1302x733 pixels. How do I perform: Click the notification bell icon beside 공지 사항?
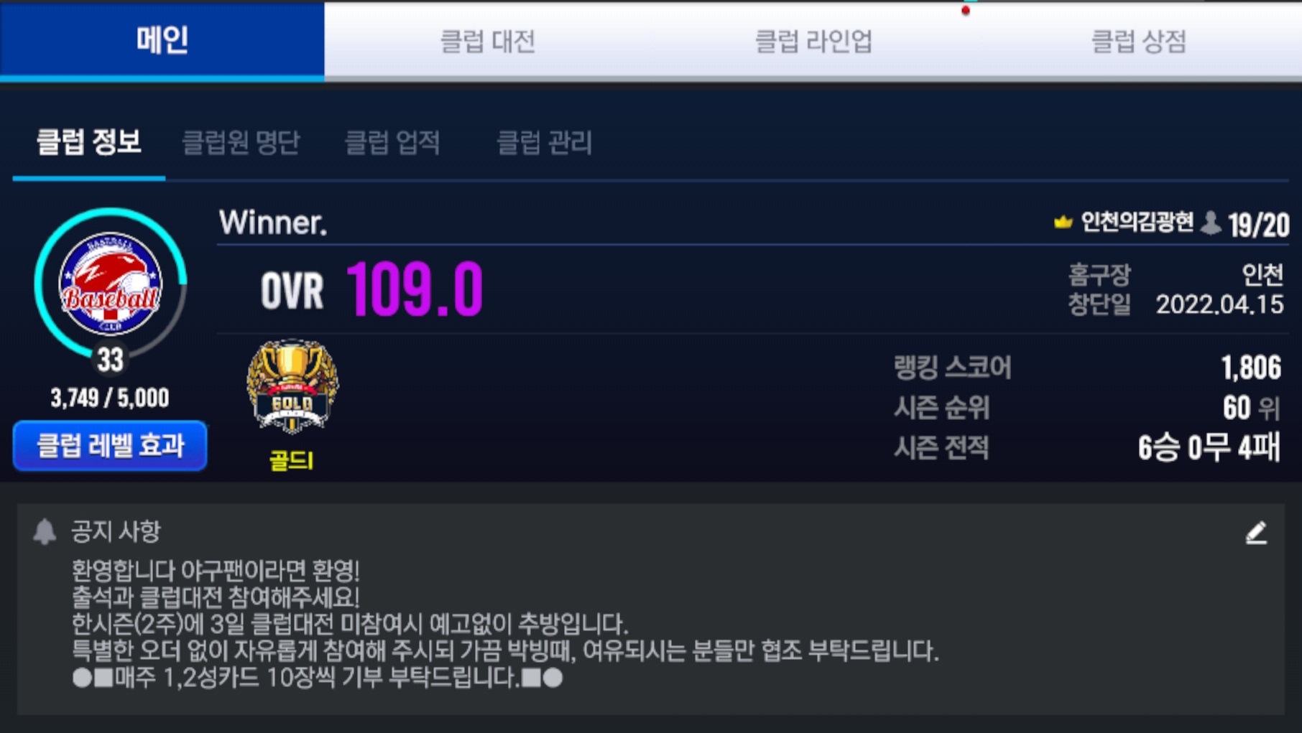point(45,532)
